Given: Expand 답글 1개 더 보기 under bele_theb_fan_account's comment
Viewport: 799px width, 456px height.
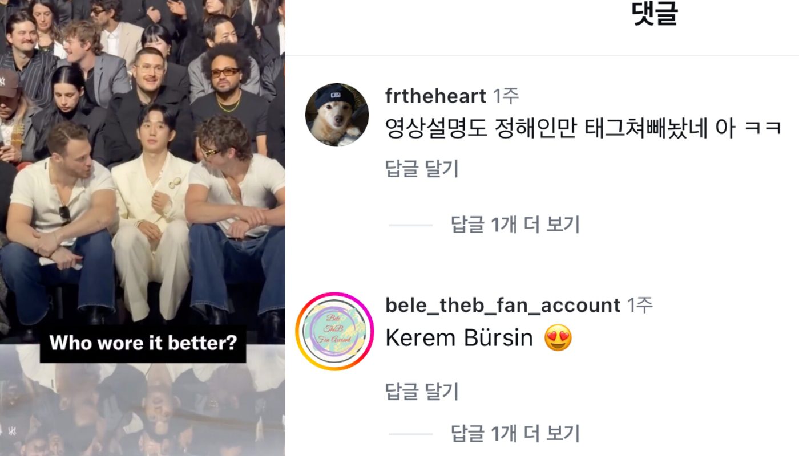Looking at the screenshot, I should click(x=515, y=434).
